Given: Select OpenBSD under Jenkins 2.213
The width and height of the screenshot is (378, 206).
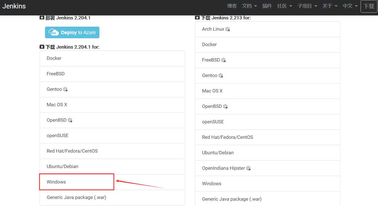Looking at the screenshot, I should click(x=267, y=107).
